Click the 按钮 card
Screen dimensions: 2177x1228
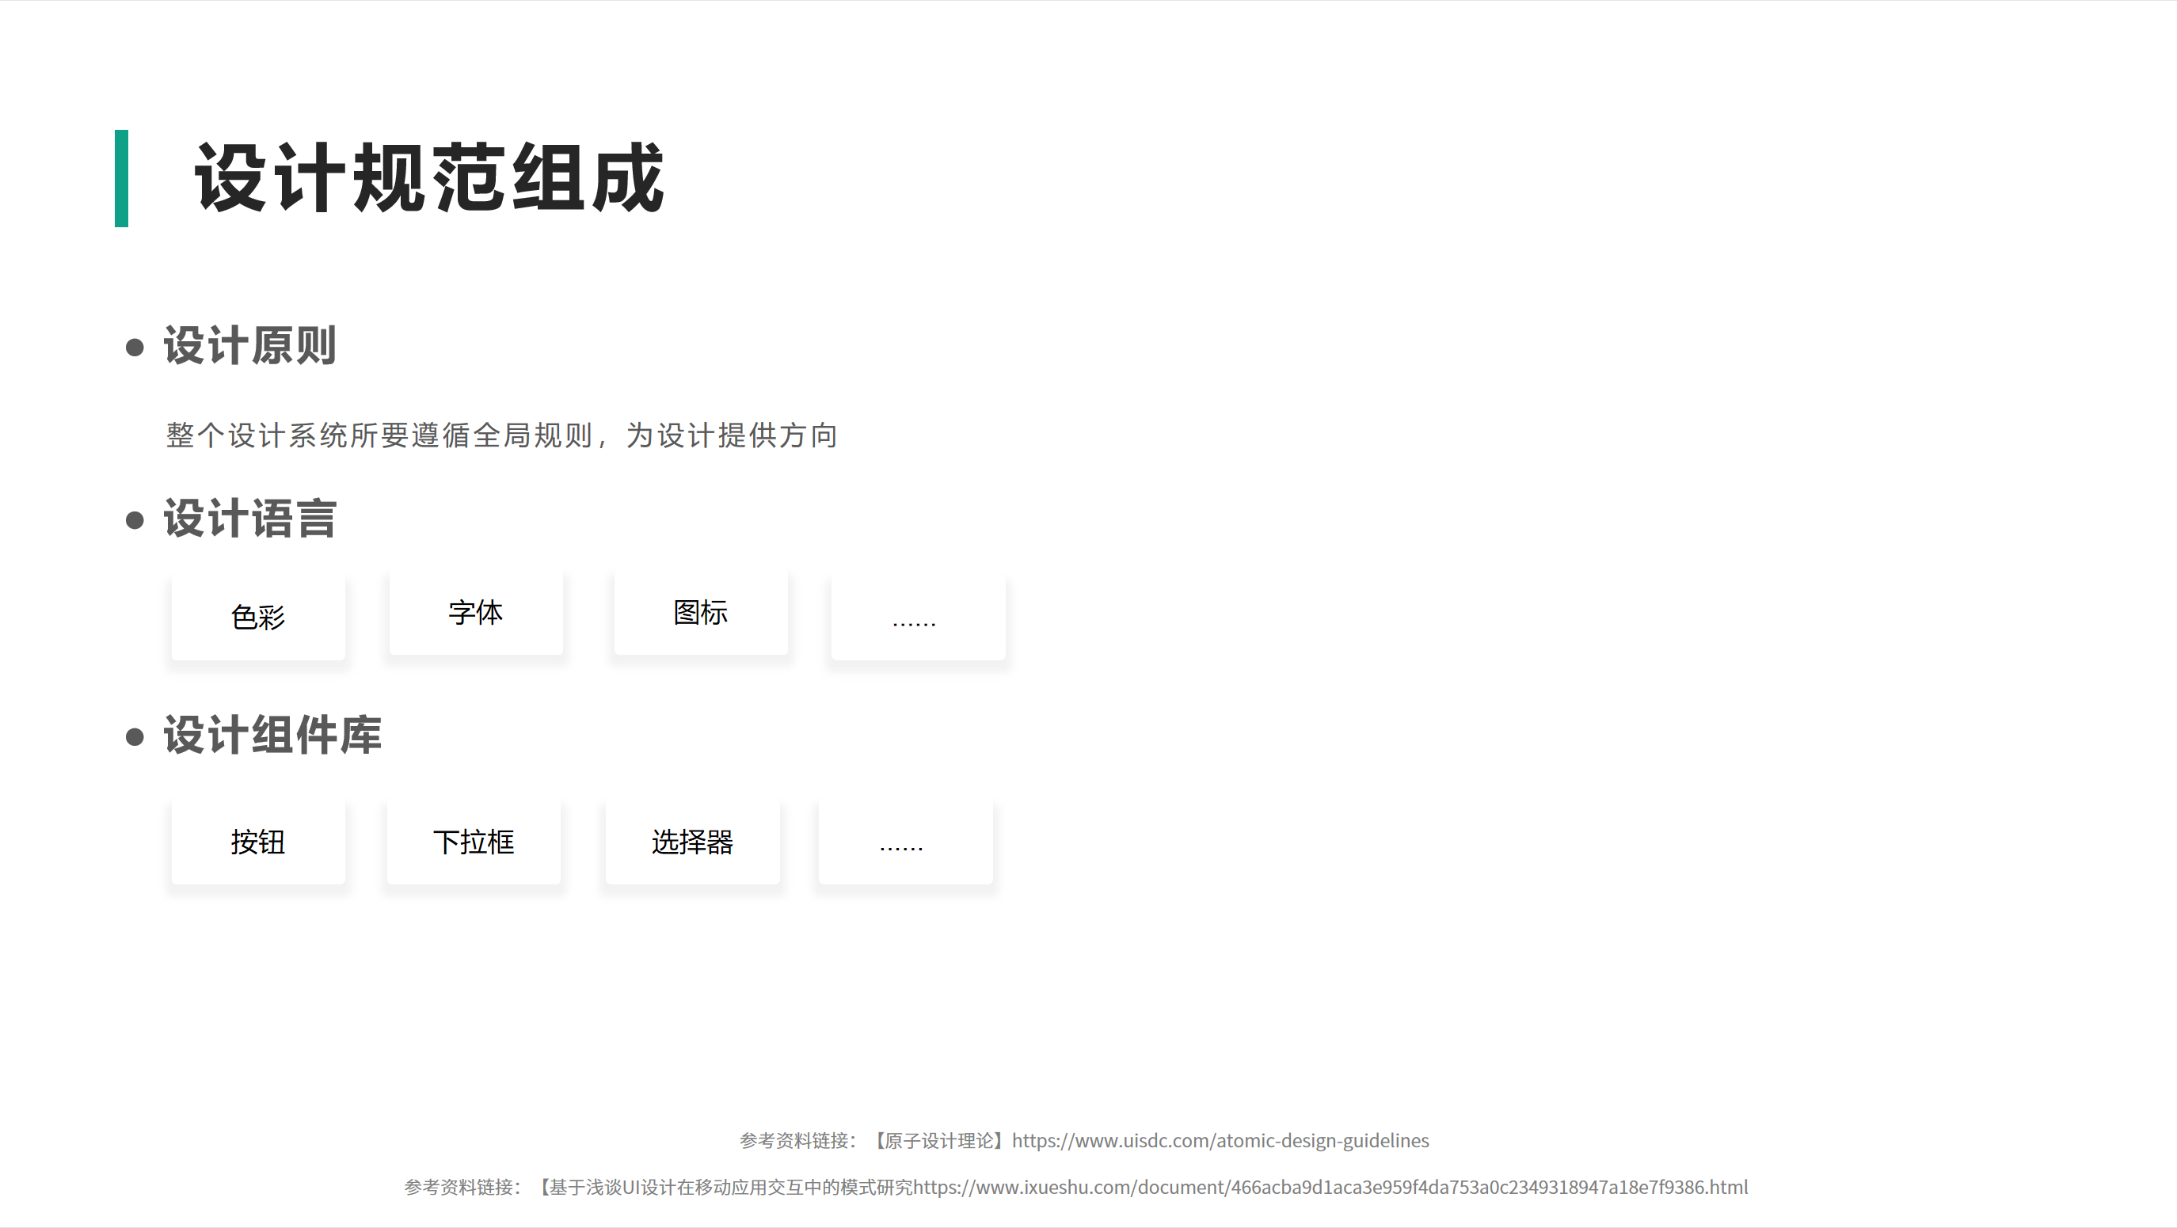(x=257, y=842)
